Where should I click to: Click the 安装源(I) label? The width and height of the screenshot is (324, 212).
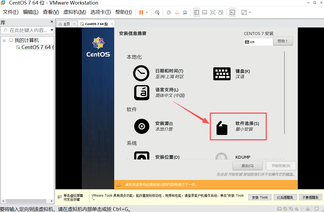coord(164,123)
